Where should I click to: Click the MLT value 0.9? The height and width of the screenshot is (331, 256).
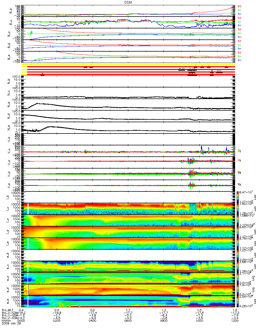coord(92,310)
